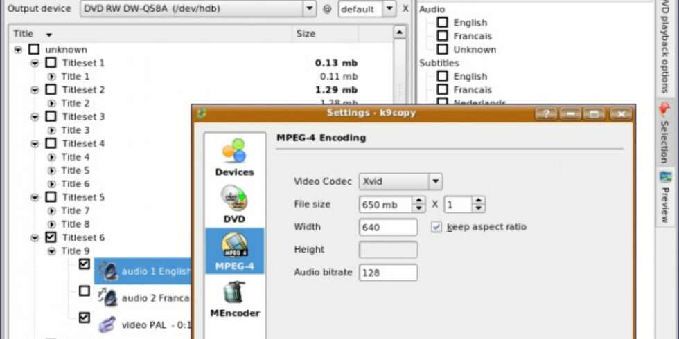Open the DVD settings page icon

coord(234,199)
